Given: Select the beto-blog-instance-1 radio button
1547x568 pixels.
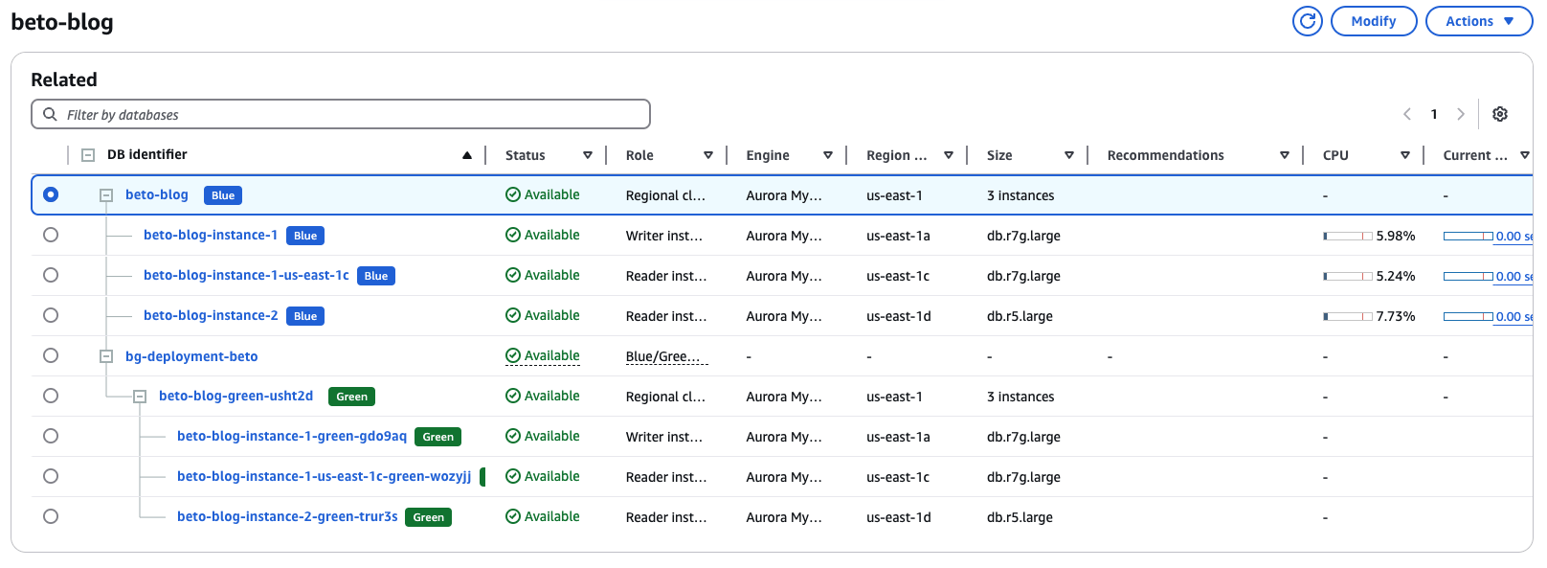Looking at the screenshot, I should (x=51, y=235).
